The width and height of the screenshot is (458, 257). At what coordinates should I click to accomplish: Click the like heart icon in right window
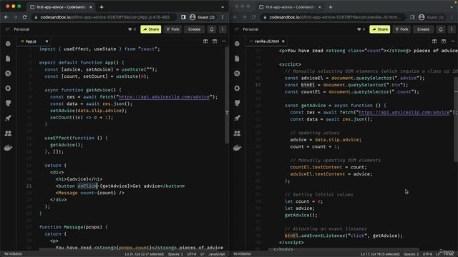click(x=359, y=29)
